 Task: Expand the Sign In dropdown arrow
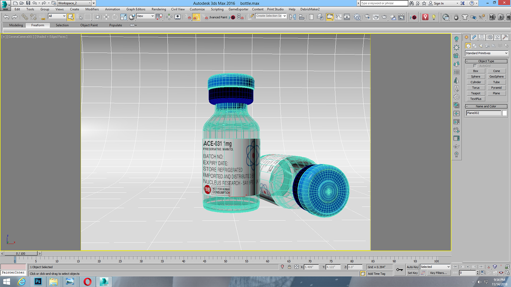[x=457, y=3]
